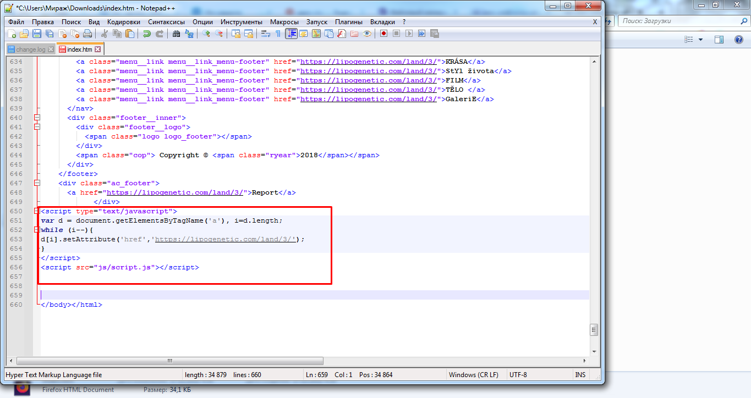Click the Explorer help question icon
The width and height of the screenshot is (751, 398).
(738, 40)
